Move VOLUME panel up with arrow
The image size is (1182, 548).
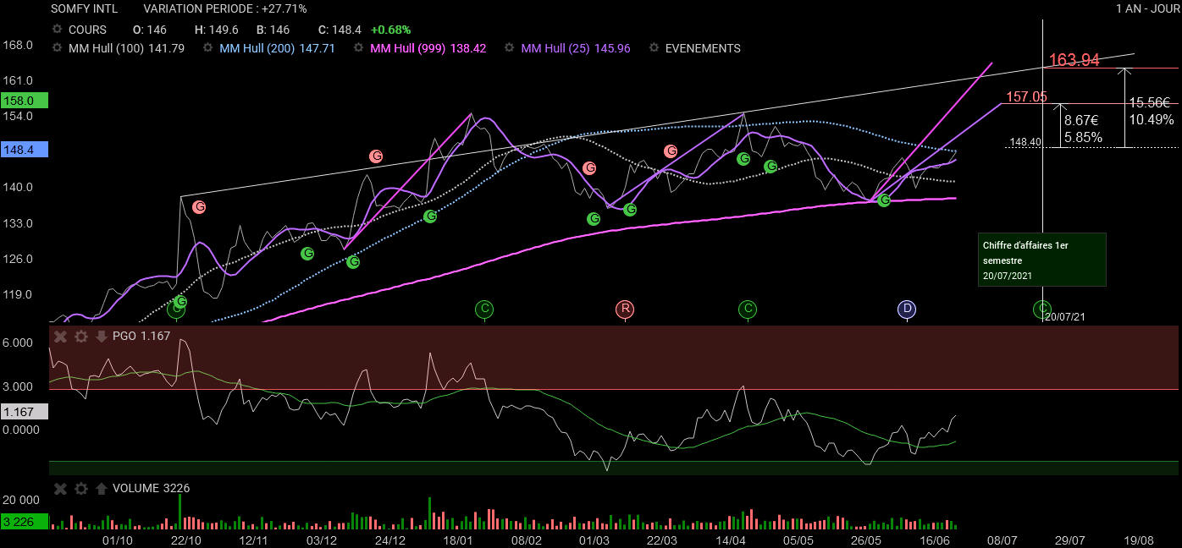click(x=101, y=489)
